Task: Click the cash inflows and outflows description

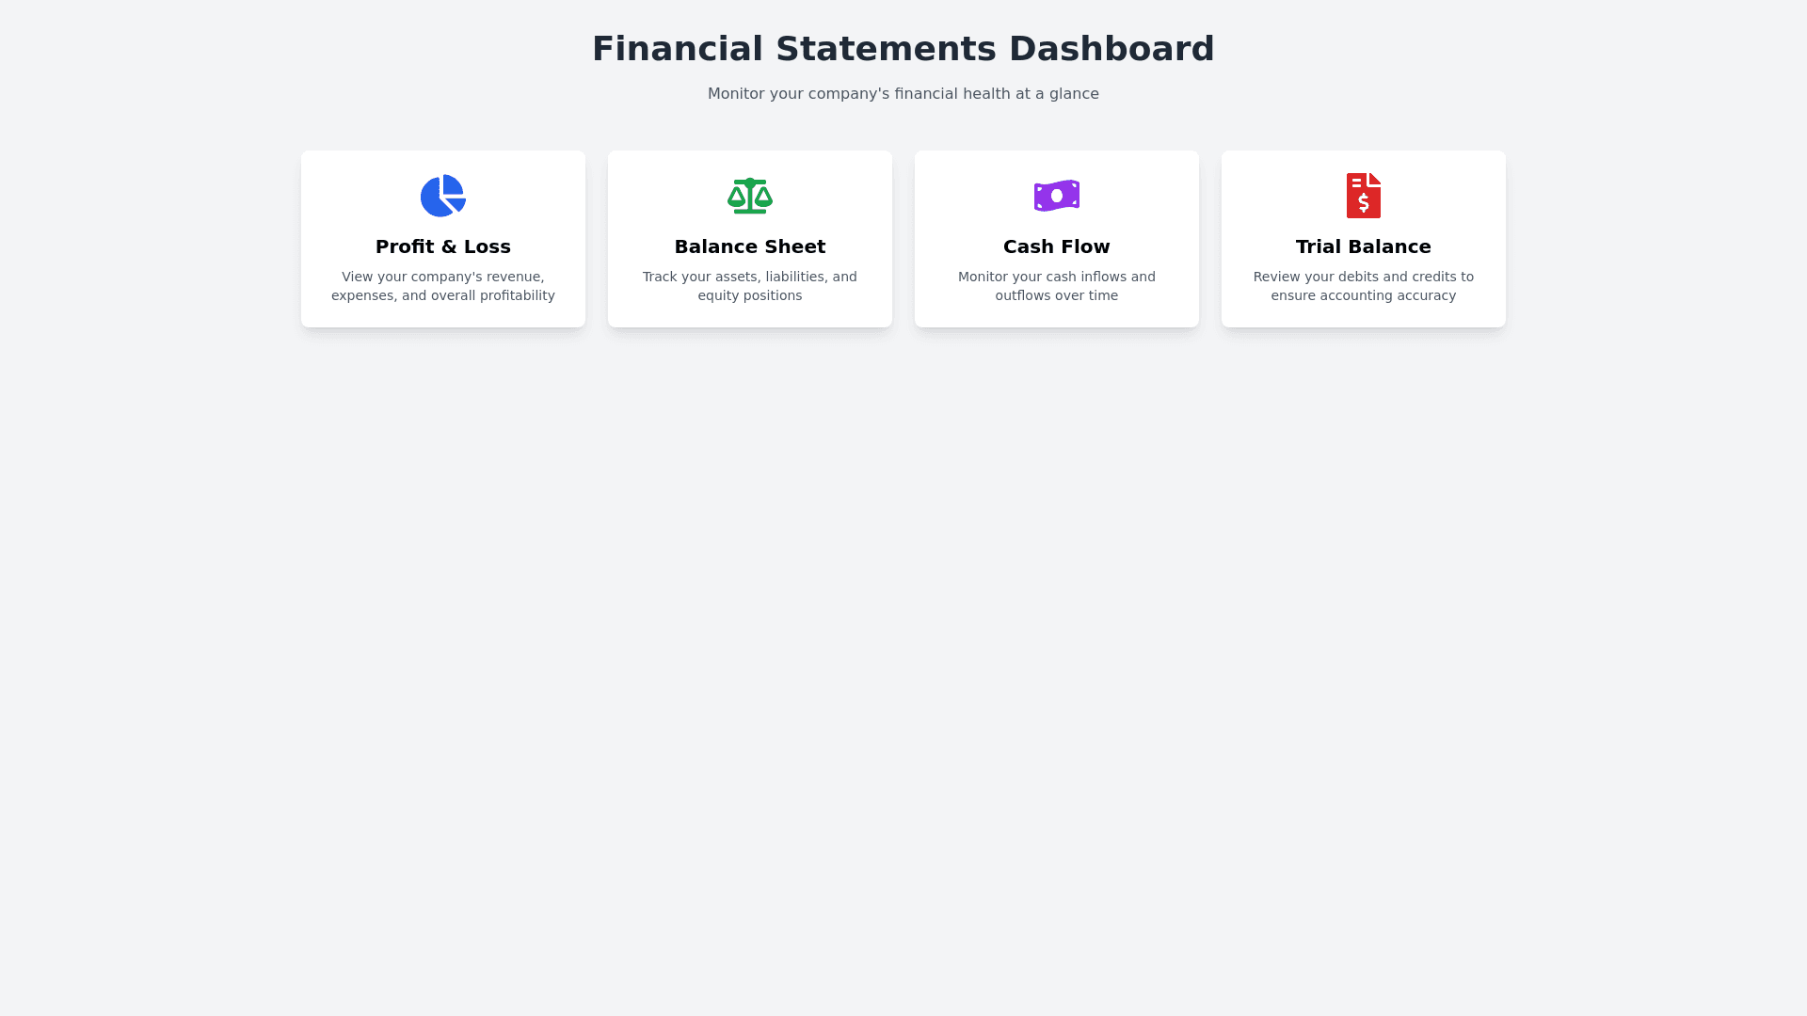Action: click(1057, 286)
